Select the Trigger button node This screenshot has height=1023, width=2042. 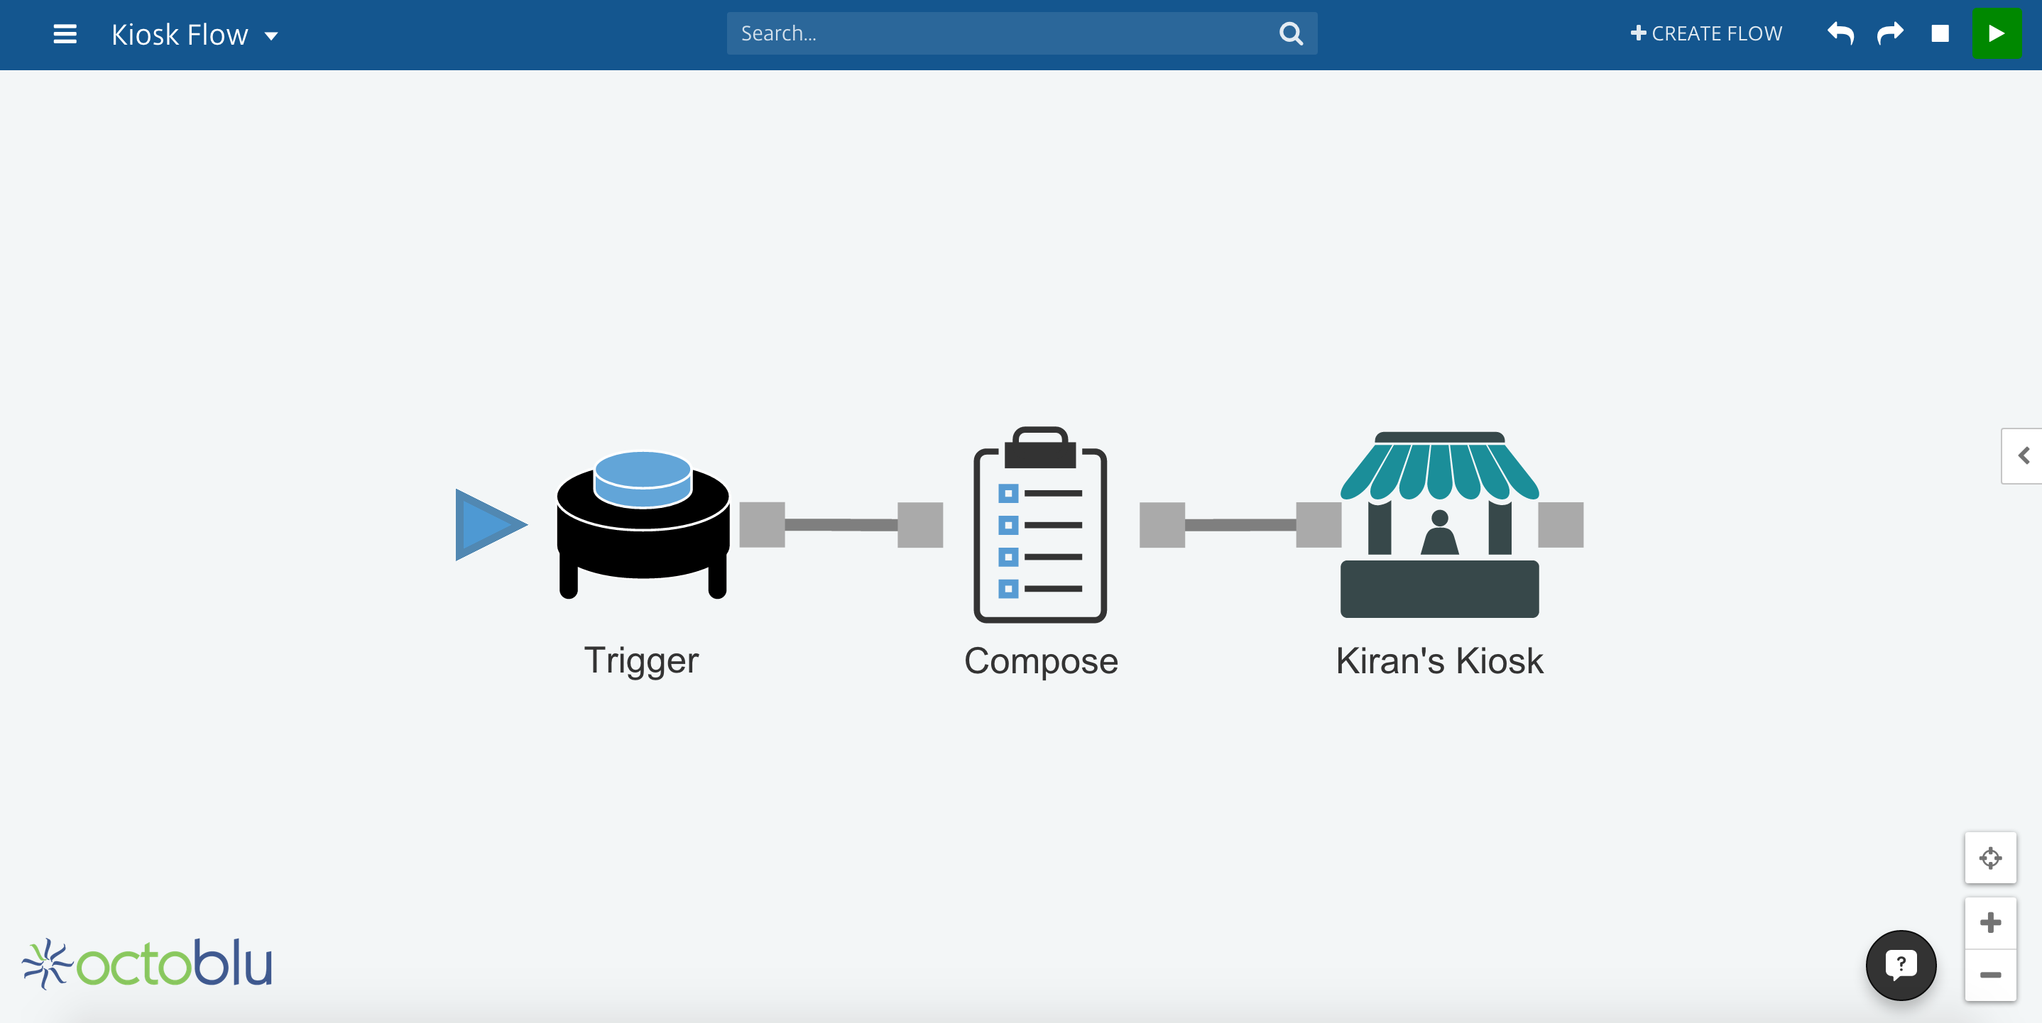point(643,524)
